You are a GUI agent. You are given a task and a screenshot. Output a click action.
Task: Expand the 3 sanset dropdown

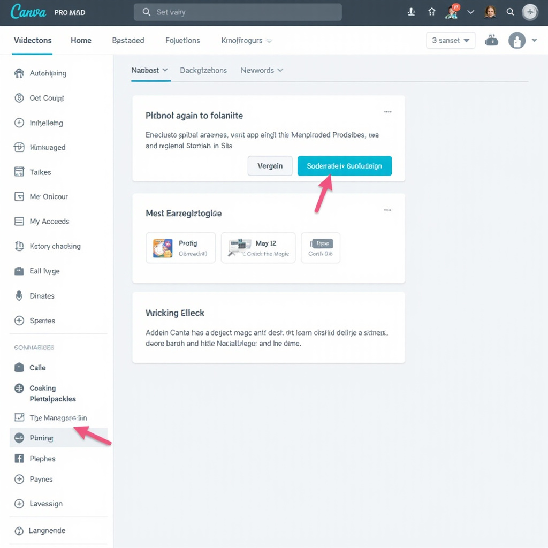451,41
